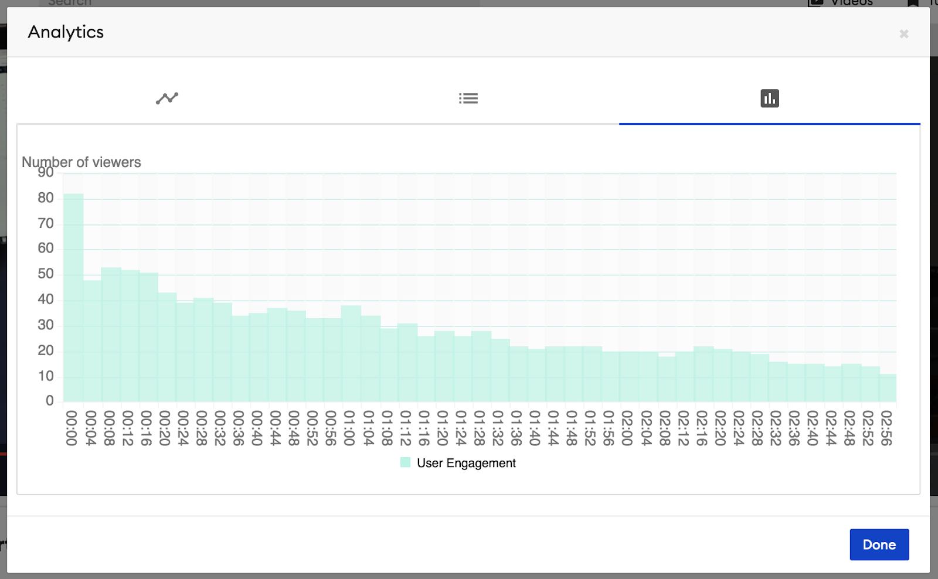The height and width of the screenshot is (579, 938).
Task: Open the list view analytics tab
Action: 468,98
